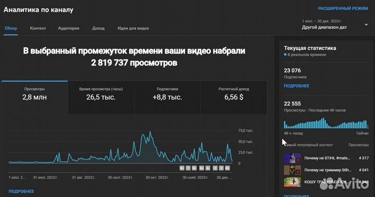Image resolution: width=375 pixels, height=197 pixels.
Task: Select the Расчетный доход 6,56 $ card
Action: [x=234, y=97]
